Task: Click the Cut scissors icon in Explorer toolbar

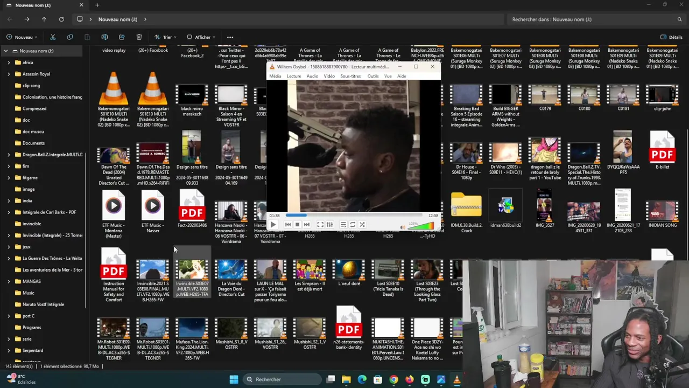Action: coord(53,37)
